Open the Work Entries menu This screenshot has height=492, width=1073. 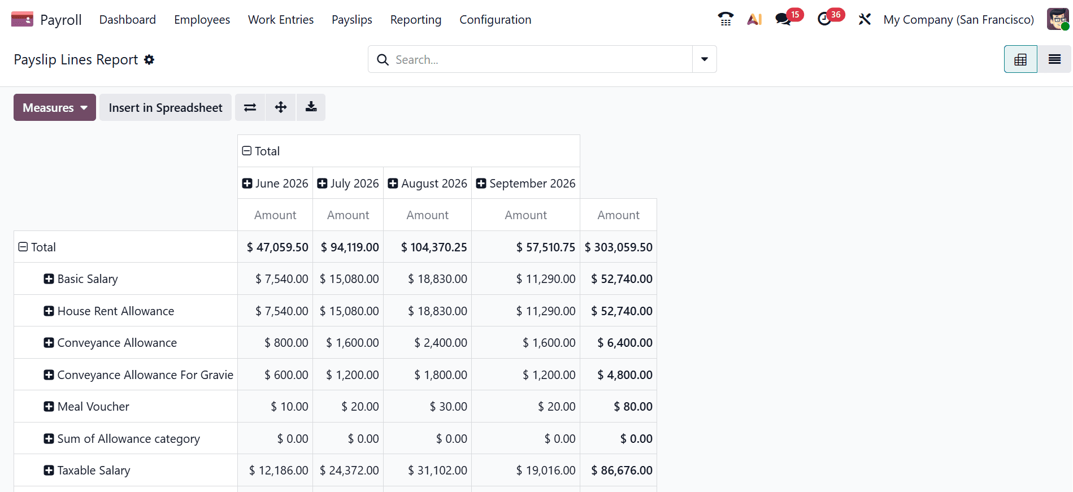tap(281, 20)
